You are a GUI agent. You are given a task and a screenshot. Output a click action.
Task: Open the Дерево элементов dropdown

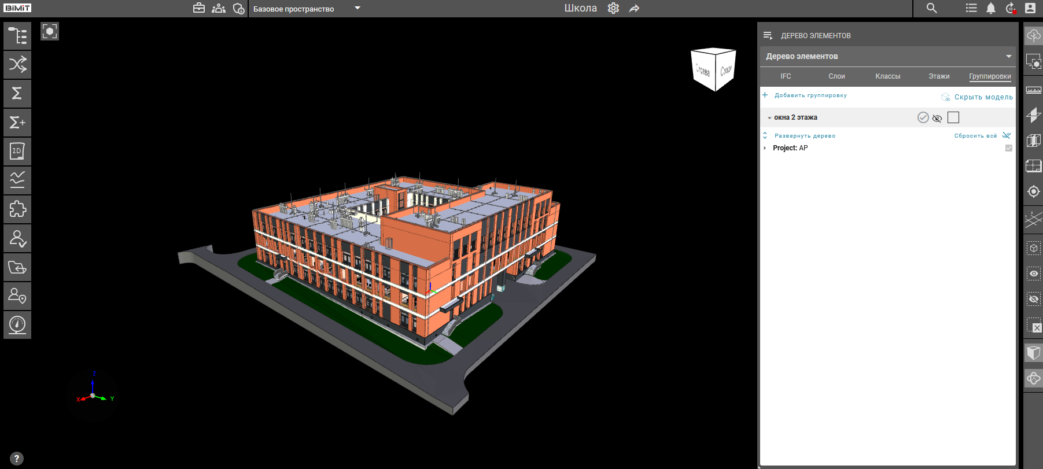(1008, 56)
